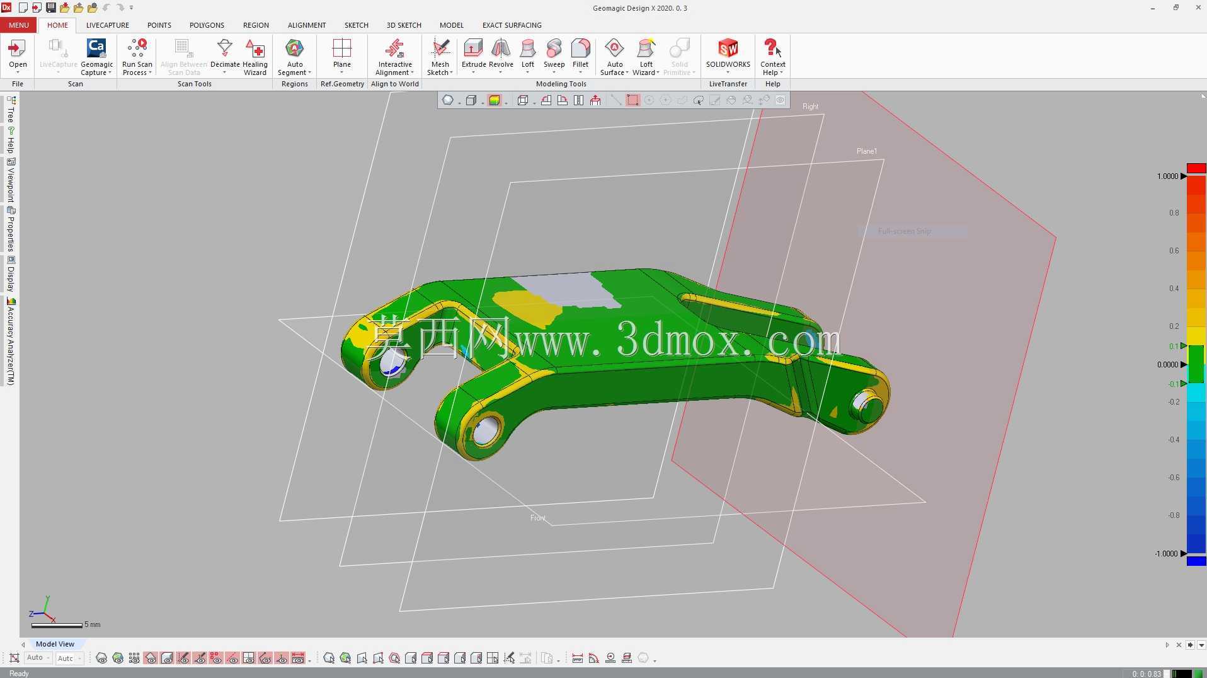1207x678 pixels.
Task: Toggle surface body visibility eye icon
Action: [151, 658]
